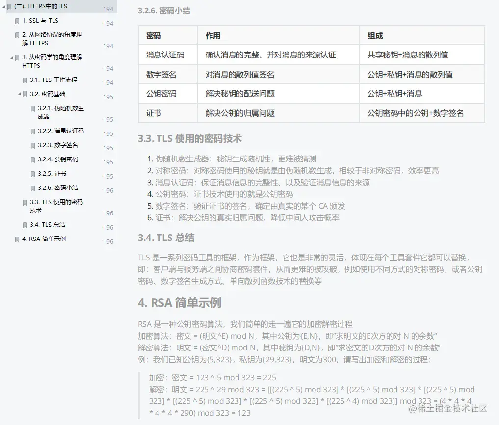Click the bookmark icon beside "3.2.5. 证书"
This screenshot has height=425, width=499.
pos(32,173)
